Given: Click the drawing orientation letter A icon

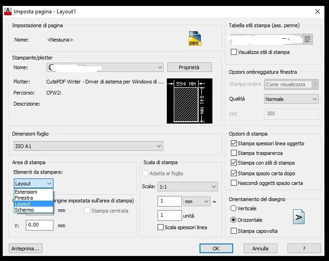Looking at the screenshot, I should [299, 217].
